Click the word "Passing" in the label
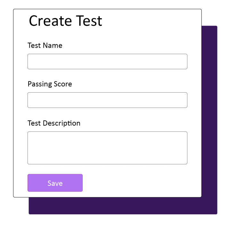 (40, 84)
